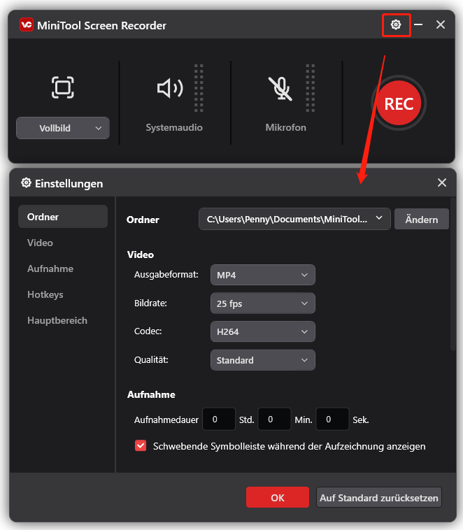Screen dimensions: 463x530
Task: Click the Systemaudio level meter
Action: (199, 88)
